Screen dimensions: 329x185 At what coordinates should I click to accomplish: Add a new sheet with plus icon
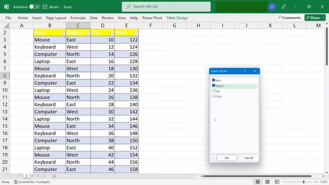pyautogui.click(x=54, y=176)
